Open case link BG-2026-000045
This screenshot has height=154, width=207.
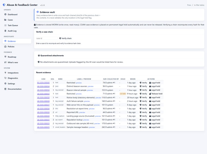click(x=43, y=83)
